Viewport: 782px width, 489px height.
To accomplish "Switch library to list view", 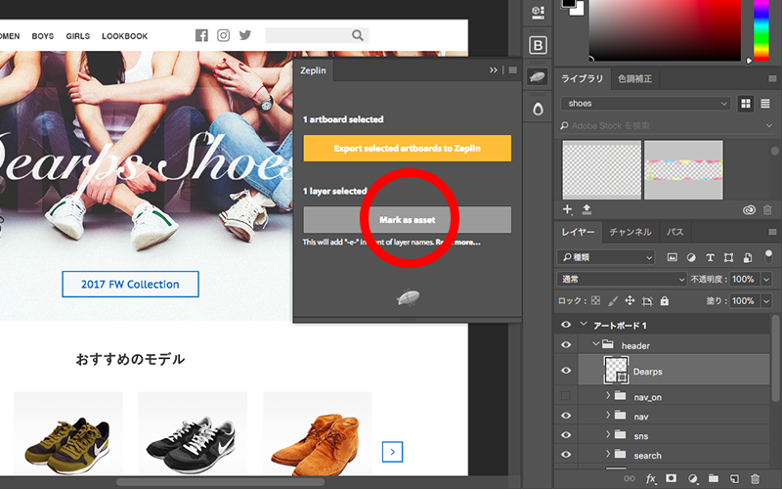I will pos(765,104).
